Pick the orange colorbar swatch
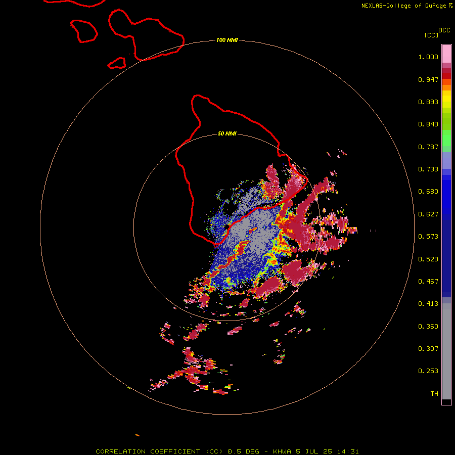 [446, 87]
